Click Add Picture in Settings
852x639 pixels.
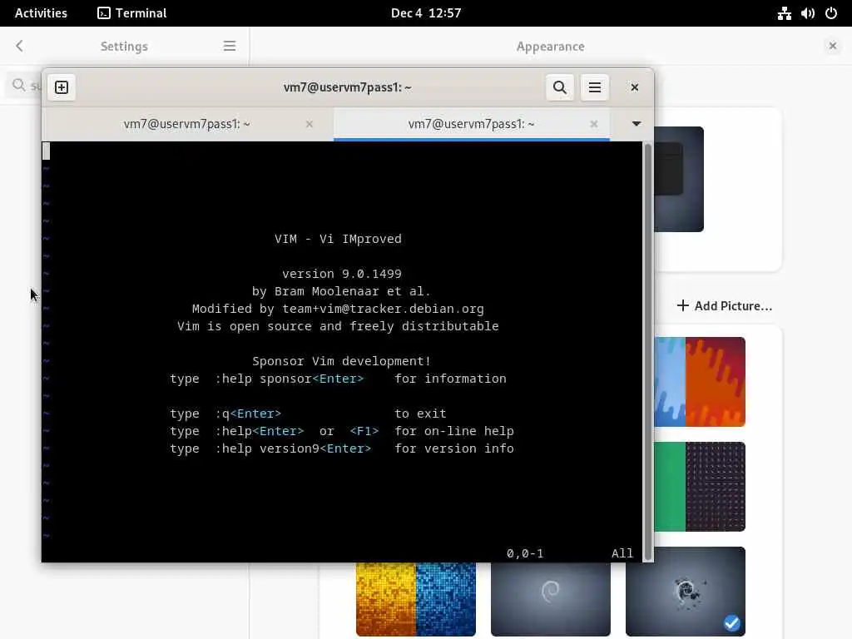coord(725,306)
